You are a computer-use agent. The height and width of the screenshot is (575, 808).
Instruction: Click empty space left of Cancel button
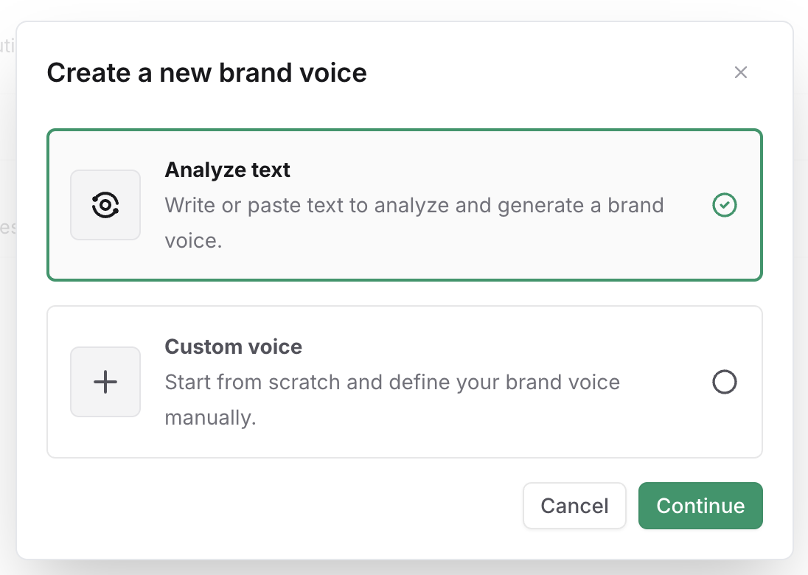point(295,506)
